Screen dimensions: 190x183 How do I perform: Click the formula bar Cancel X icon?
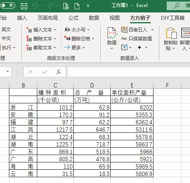[x=31, y=72]
